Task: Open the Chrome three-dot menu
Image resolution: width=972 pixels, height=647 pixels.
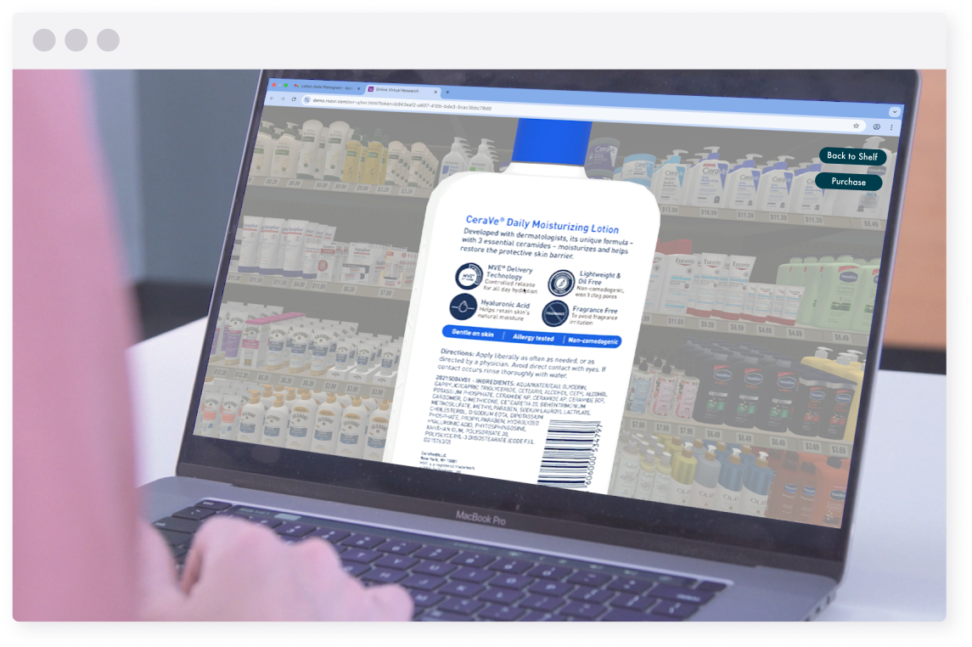Action: (891, 127)
